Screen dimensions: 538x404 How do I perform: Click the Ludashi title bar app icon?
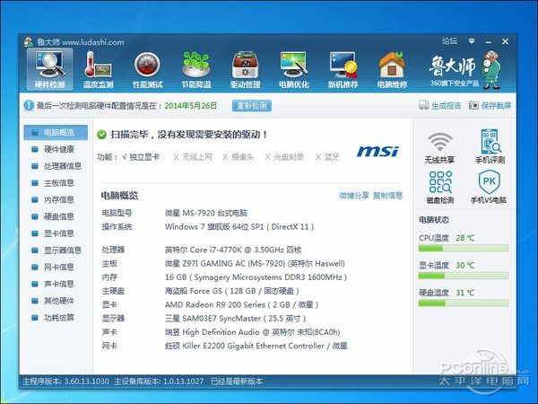(28, 42)
